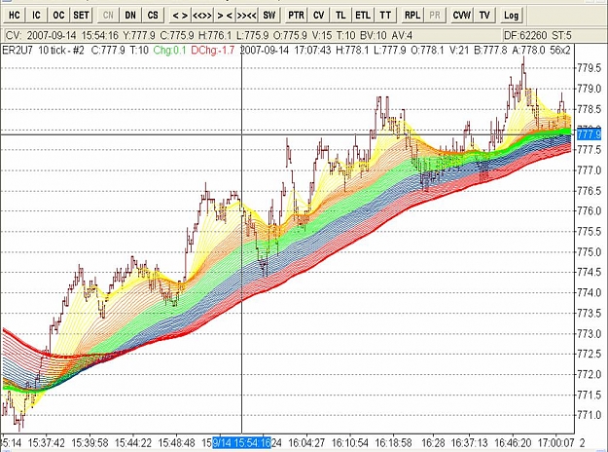Click the highlighted 777.9 price label
Screen dimensions: 608x452
tap(590, 134)
